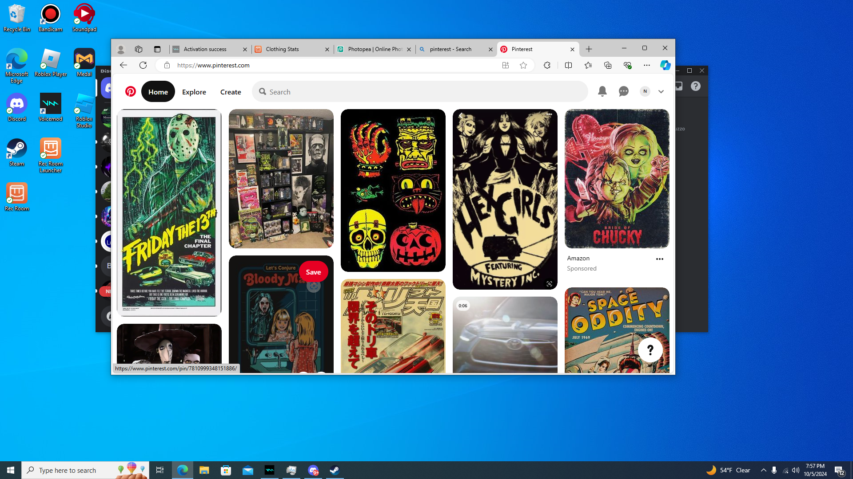
Task: Open three-dot menu on Amazon sponsored pin
Action: click(x=659, y=259)
